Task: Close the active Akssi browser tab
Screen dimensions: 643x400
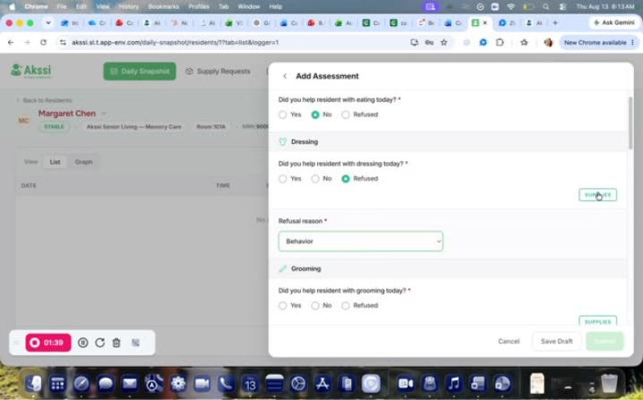Action: tap(484, 23)
